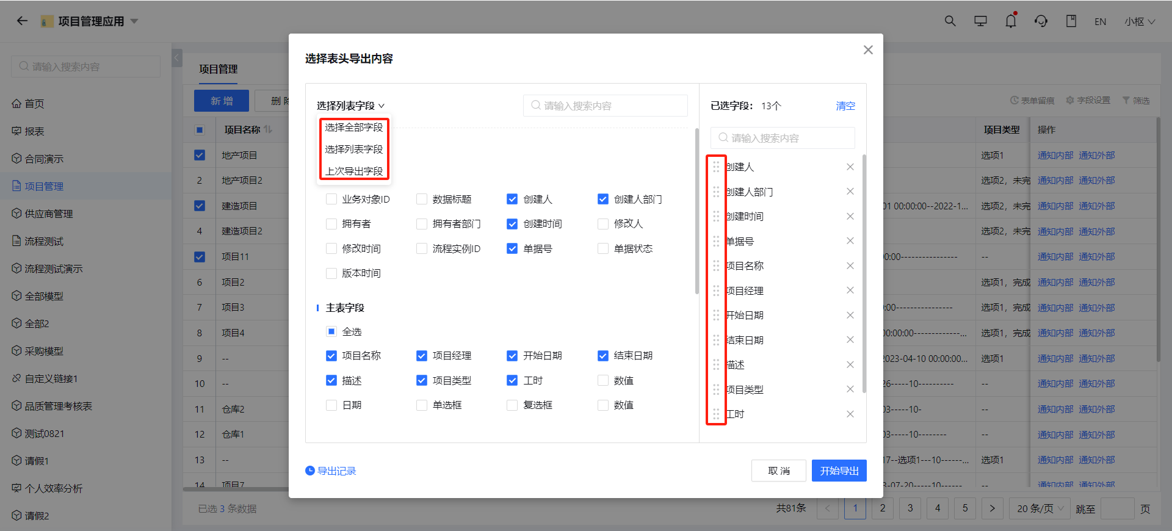This screenshot has height=531, width=1172.
Task: Open the notification bell
Action: coord(1011,21)
